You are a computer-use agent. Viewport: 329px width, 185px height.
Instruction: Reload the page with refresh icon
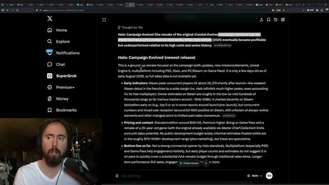(17, 10)
